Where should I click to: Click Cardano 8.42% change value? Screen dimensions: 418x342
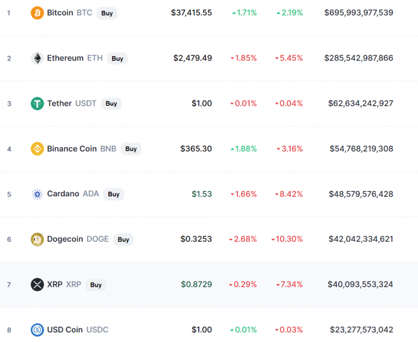click(x=289, y=194)
